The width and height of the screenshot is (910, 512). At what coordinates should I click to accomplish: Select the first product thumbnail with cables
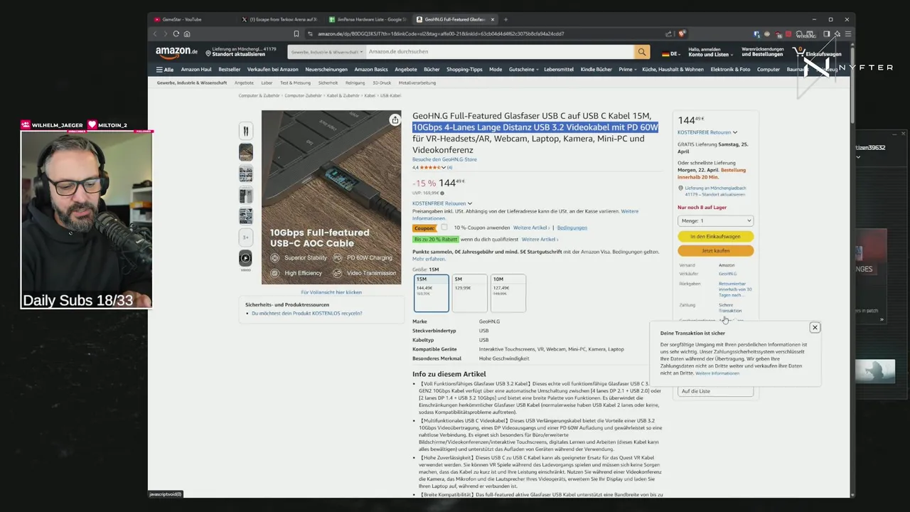(x=245, y=131)
